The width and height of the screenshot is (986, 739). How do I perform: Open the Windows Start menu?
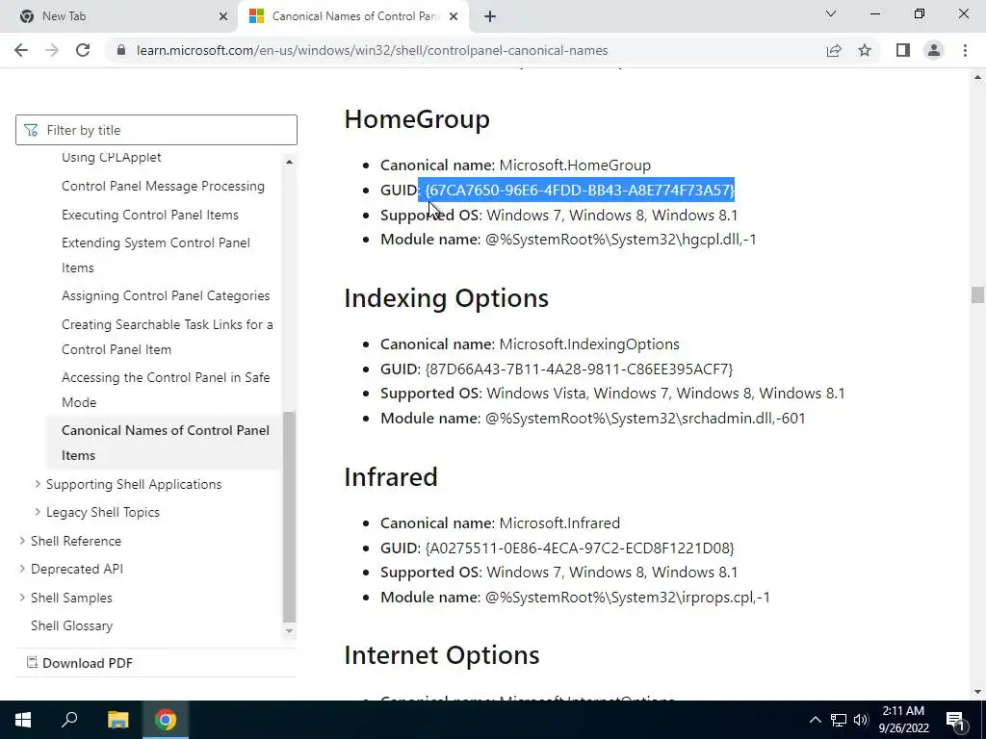click(23, 720)
